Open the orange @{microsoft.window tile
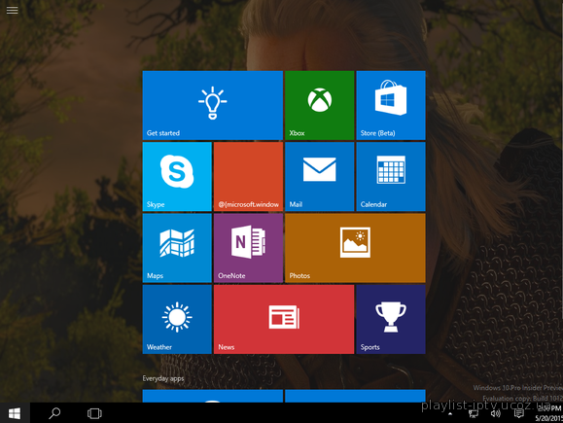Viewport: 563px width, 423px height. coord(248,176)
